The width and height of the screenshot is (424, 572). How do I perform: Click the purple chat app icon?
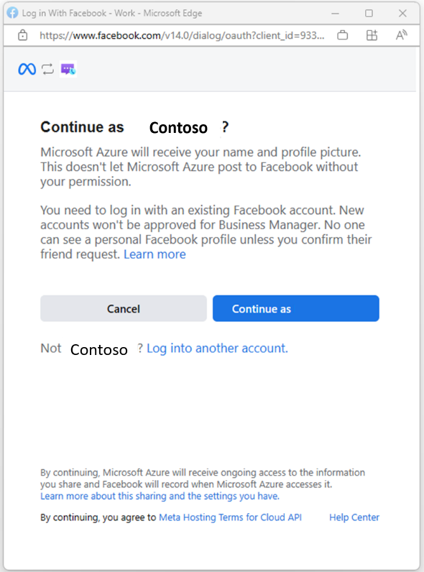point(68,69)
